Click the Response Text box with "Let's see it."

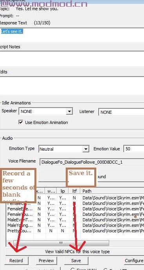(x=72, y=35)
